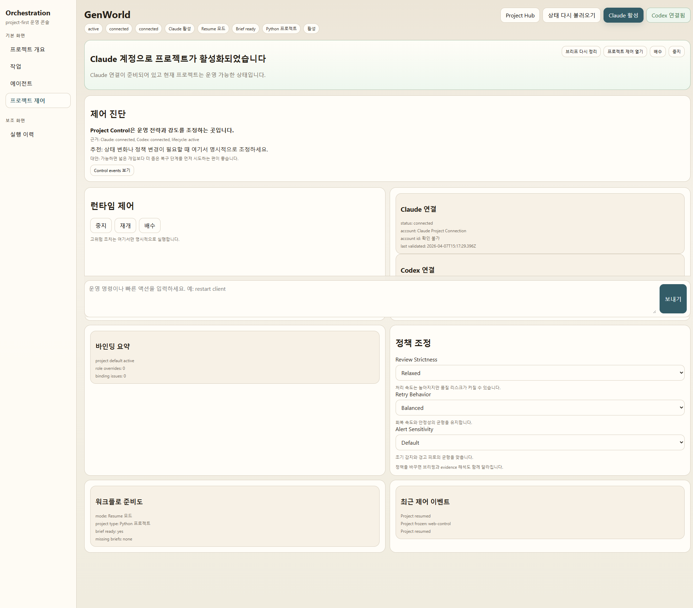The height and width of the screenshot is (608, 693).
Task: Click 브리프 다시 정리 in the banner
Action: click(x=581, y=52)
